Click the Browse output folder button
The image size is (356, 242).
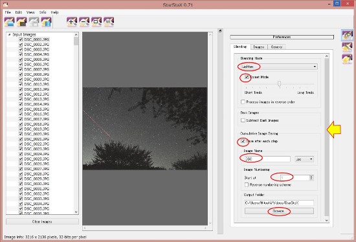tap(279, 211)
